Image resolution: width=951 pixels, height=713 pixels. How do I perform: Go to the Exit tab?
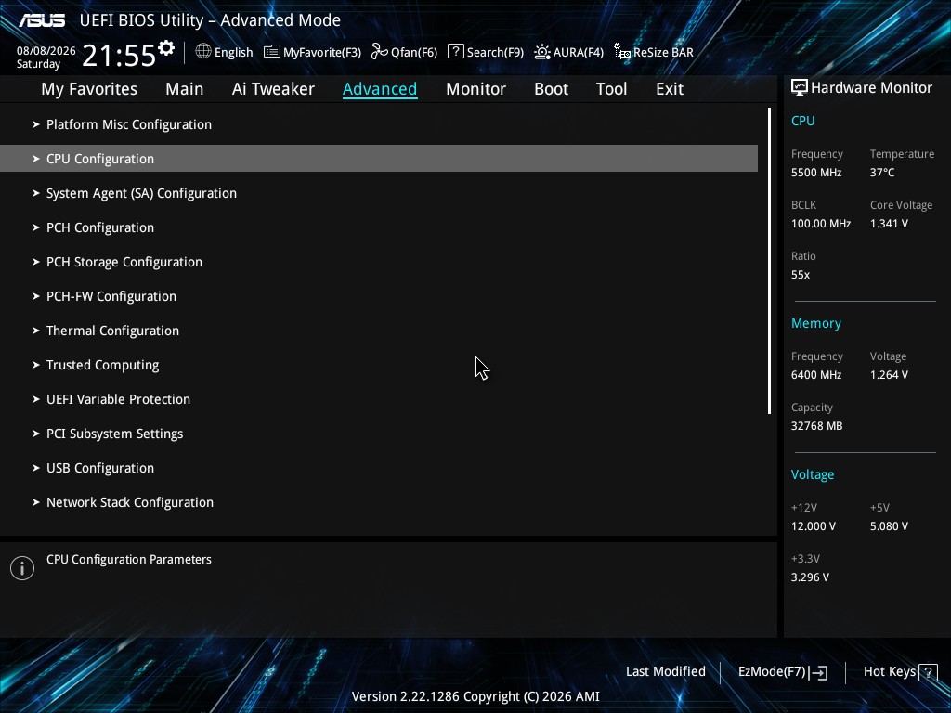(670, 89)
